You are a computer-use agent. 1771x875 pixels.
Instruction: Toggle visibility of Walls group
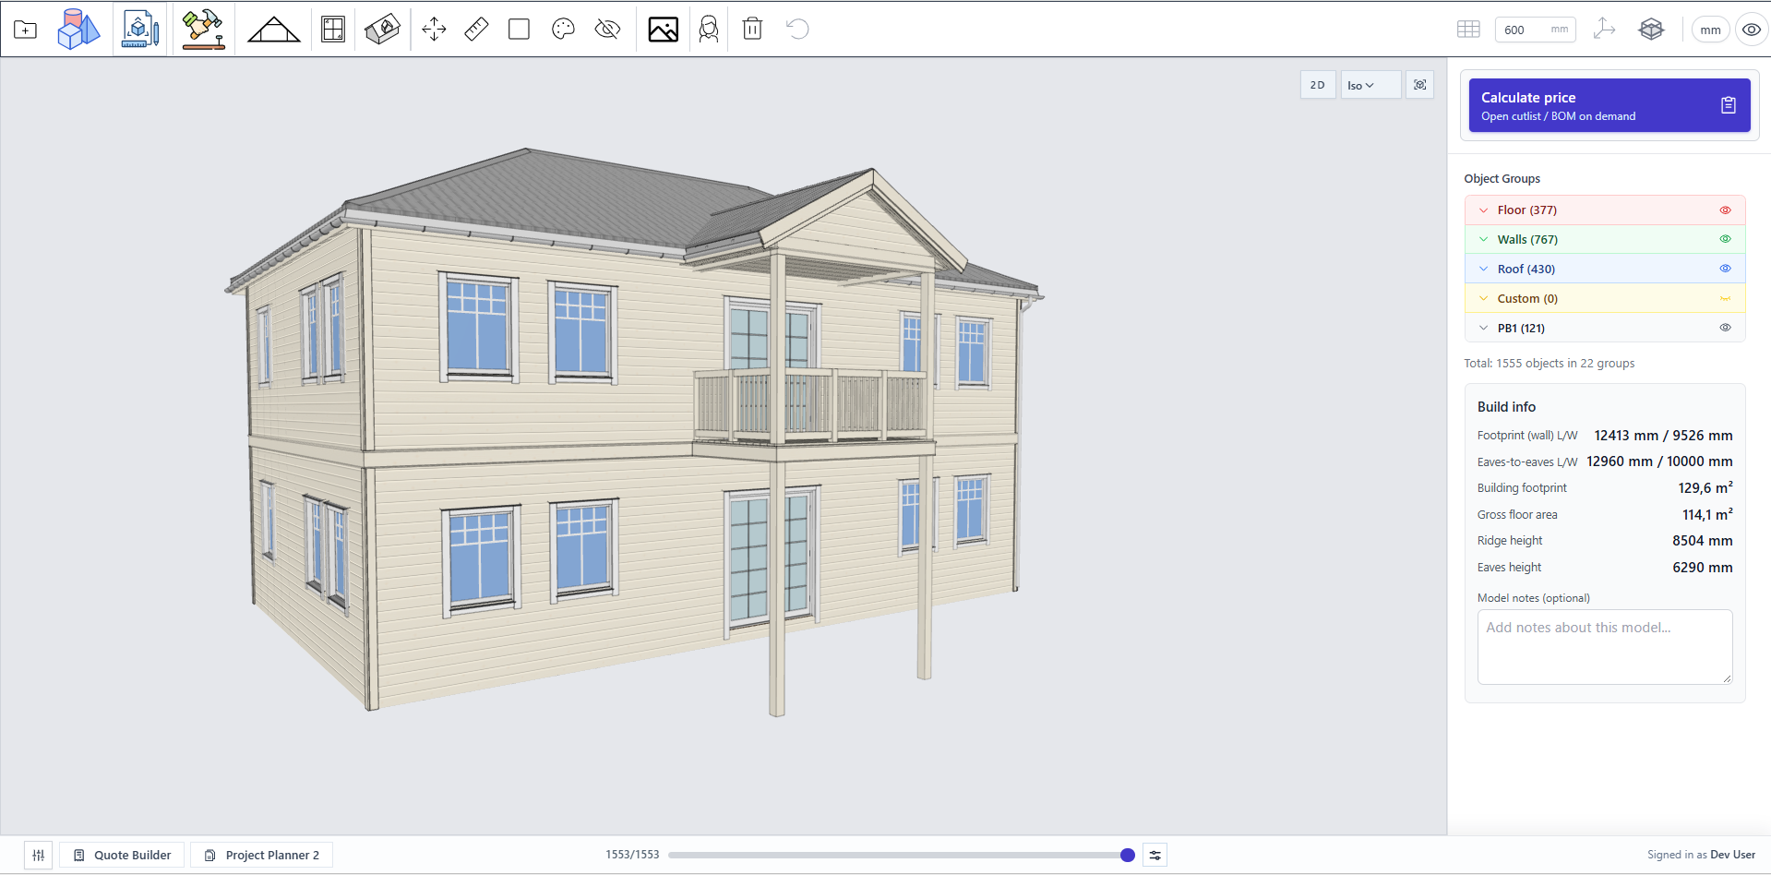pyautogui.click(x=1725, y=239)
